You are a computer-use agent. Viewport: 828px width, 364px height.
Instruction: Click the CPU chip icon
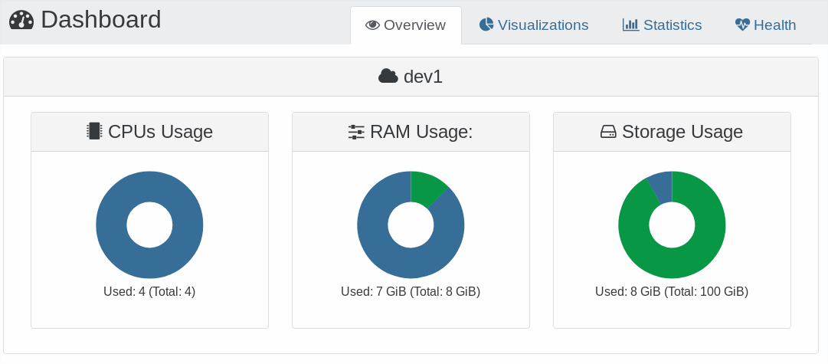pyautogui.click(x=94, y=131)
